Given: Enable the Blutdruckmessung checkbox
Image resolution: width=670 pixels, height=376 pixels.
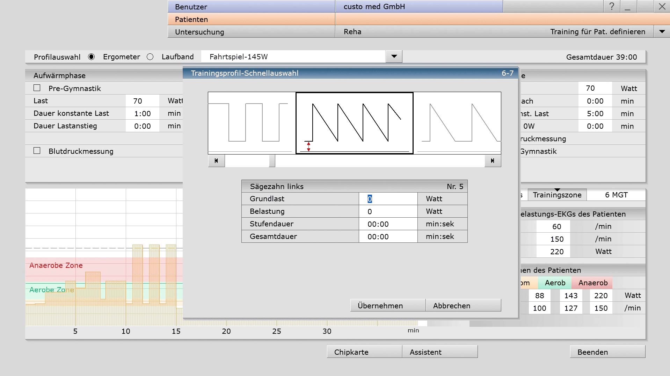Looking at the screenshot, I should click(x=37, y=151).
